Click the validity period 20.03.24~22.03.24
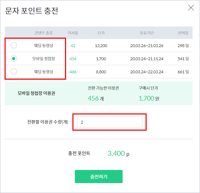Viewport: 200px width, 193px height. click(x=147, y=72)
